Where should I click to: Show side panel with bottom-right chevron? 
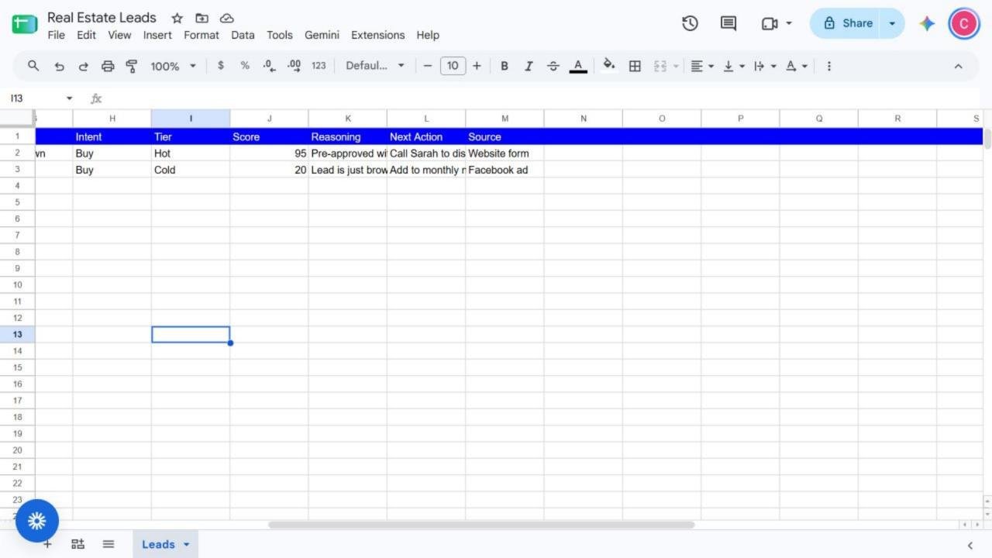pos(970,545)
